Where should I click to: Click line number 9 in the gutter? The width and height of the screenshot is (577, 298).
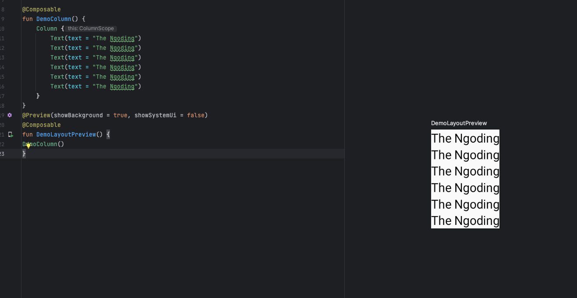3,19
